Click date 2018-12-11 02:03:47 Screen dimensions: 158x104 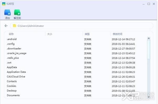[123, 82]
